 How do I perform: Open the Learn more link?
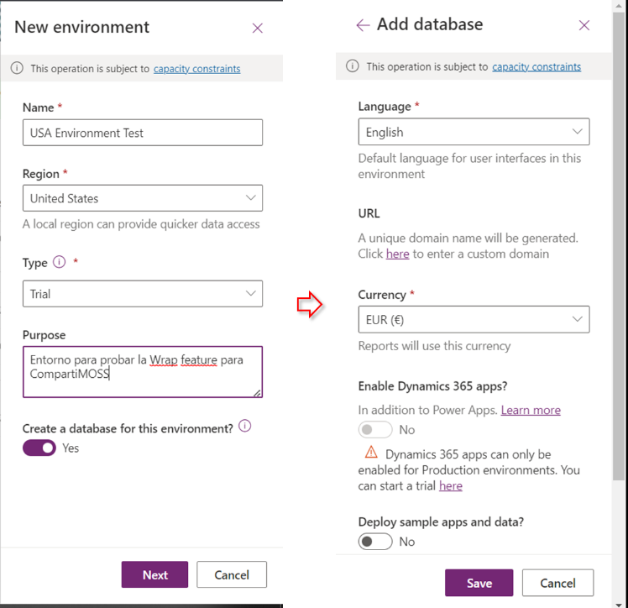point(531,410)
